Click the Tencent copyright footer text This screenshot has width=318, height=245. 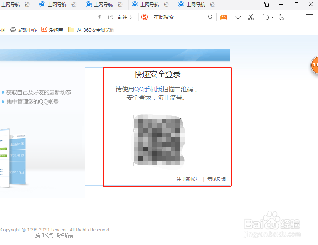[55, 230]
